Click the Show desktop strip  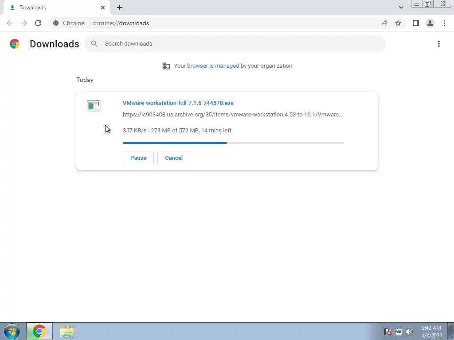(451, 331)
